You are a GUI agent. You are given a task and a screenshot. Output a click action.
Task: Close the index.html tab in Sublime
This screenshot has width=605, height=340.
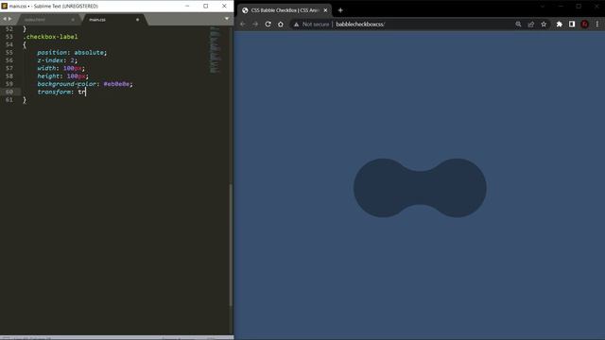click(73, 19)
